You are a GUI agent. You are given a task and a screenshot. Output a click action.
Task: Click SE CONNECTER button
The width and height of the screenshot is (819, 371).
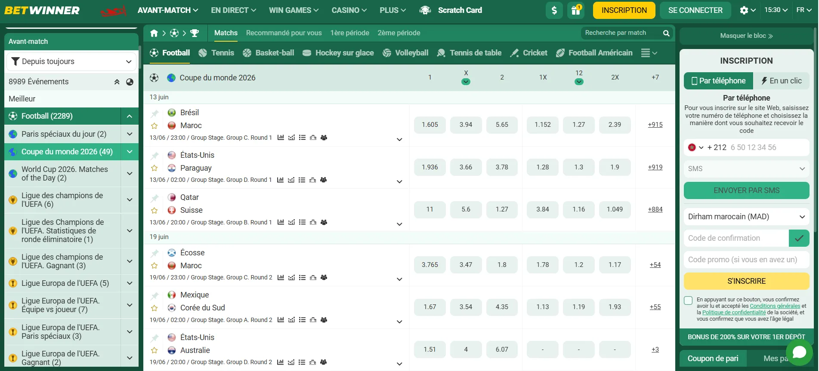695,10
